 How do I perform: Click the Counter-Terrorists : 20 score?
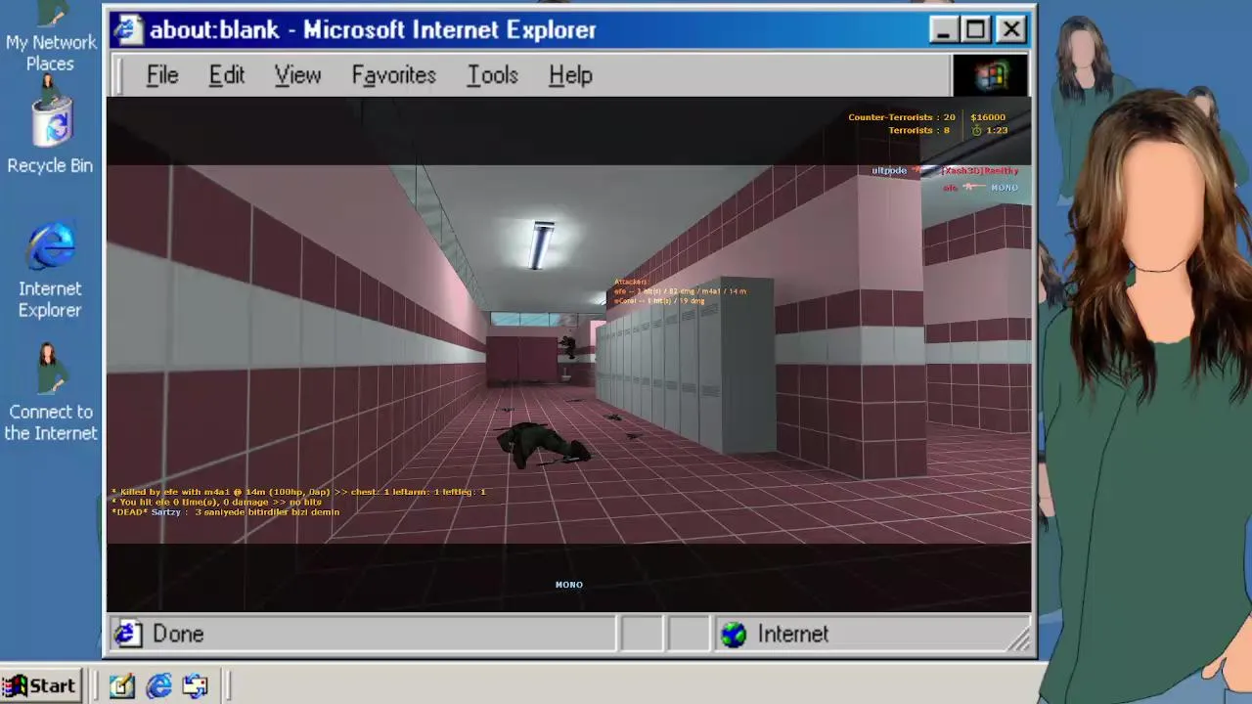pyautogui.click(x=901, y=117)
